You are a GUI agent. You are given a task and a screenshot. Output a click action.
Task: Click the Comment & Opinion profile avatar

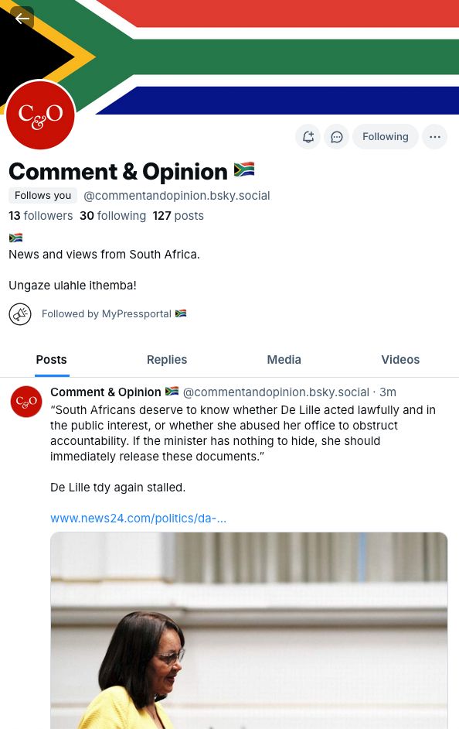click(40, 115)
